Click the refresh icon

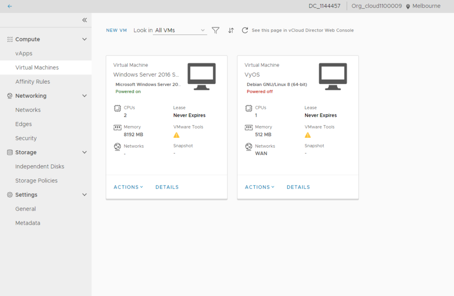click(245, 30)
